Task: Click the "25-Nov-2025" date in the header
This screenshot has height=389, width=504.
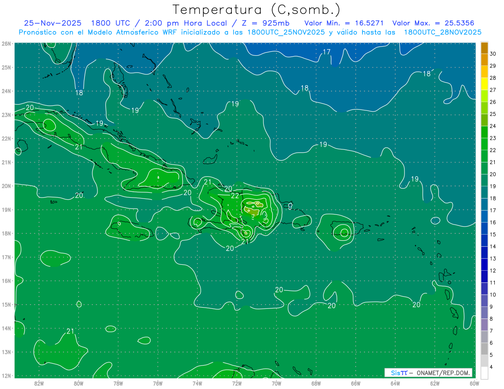Action: (53, 23)
